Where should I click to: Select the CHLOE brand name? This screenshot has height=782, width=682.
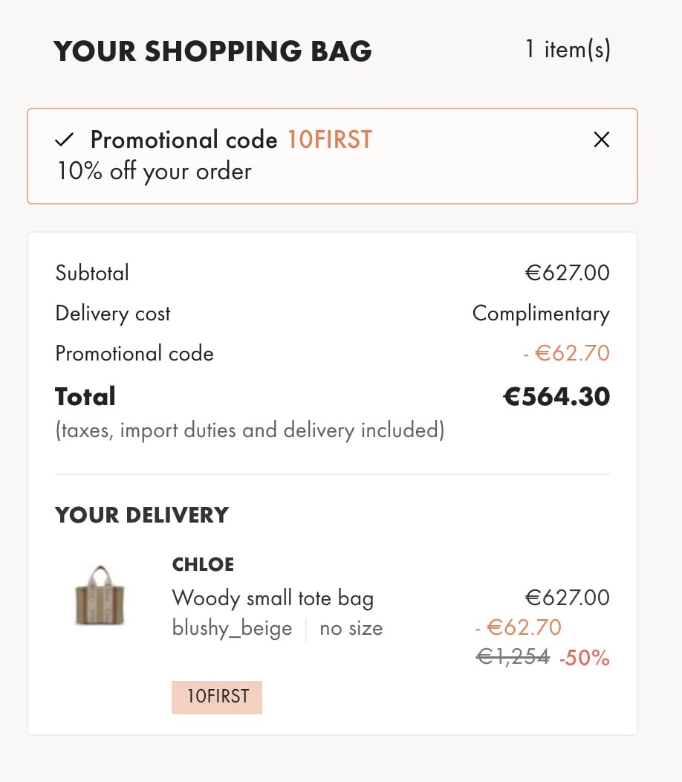(x=203, y=565)
